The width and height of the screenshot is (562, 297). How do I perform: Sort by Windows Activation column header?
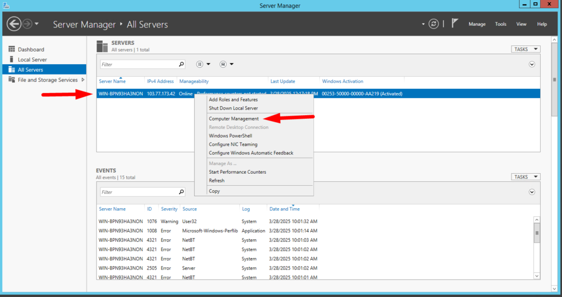342,81
